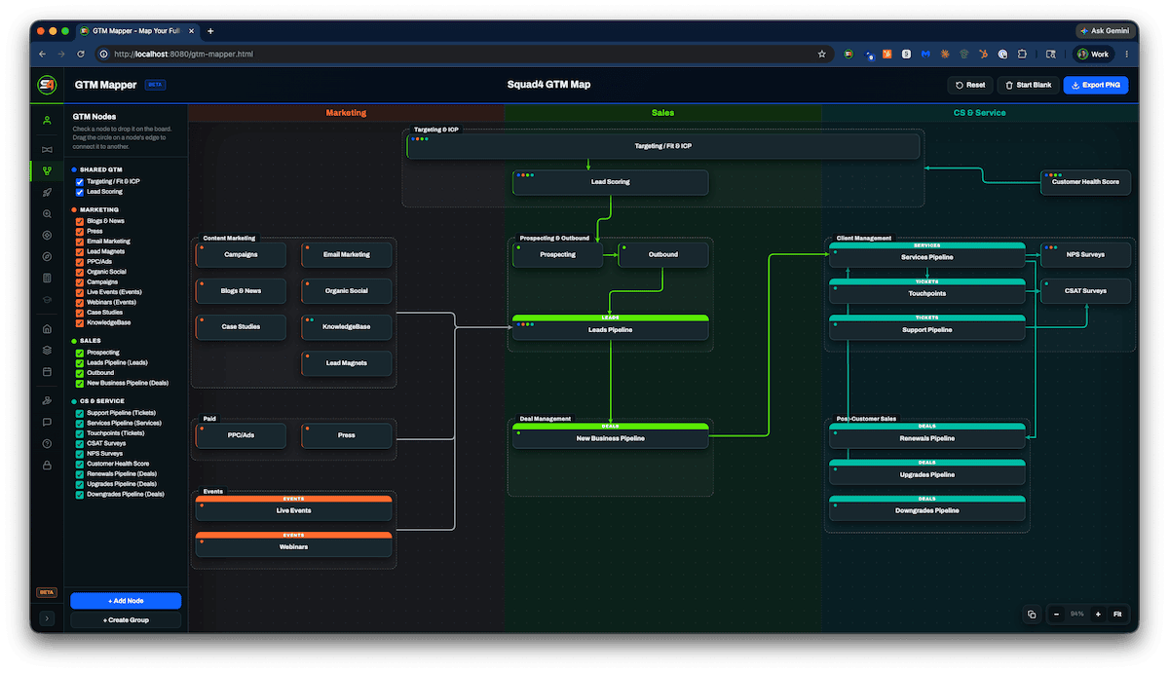Open the target icon in sidebar

(47, 235)
